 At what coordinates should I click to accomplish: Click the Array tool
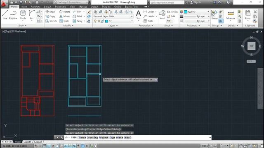[x=78, y=21]
